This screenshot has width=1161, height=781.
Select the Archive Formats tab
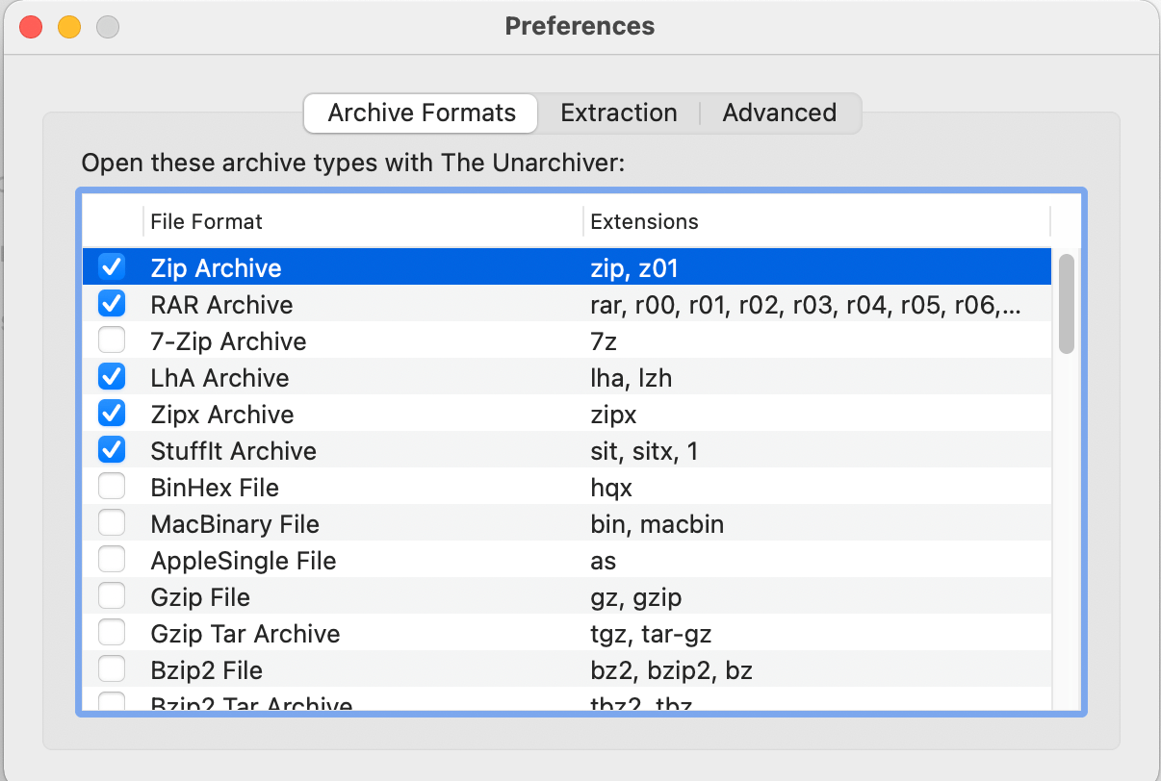click(x=420, y=113)
